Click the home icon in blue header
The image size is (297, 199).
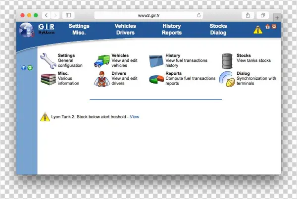point(268,27)
